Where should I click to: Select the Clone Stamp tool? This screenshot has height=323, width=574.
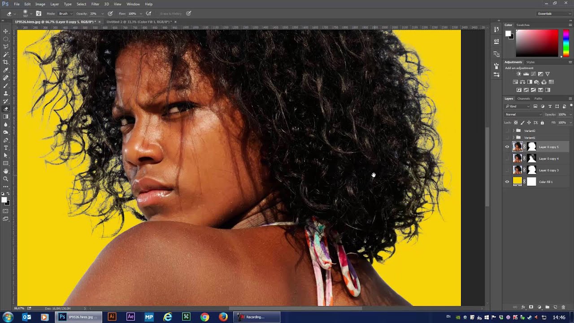point(6,93)
